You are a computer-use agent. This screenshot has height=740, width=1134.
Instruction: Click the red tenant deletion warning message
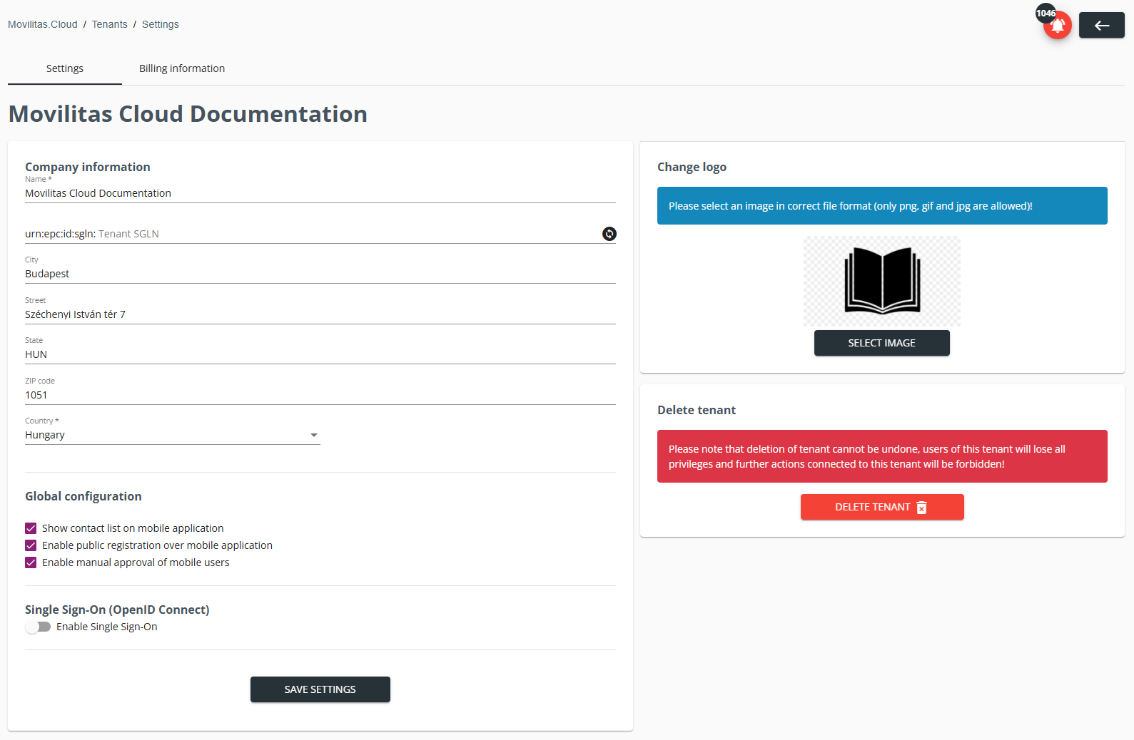pos(882,456)
